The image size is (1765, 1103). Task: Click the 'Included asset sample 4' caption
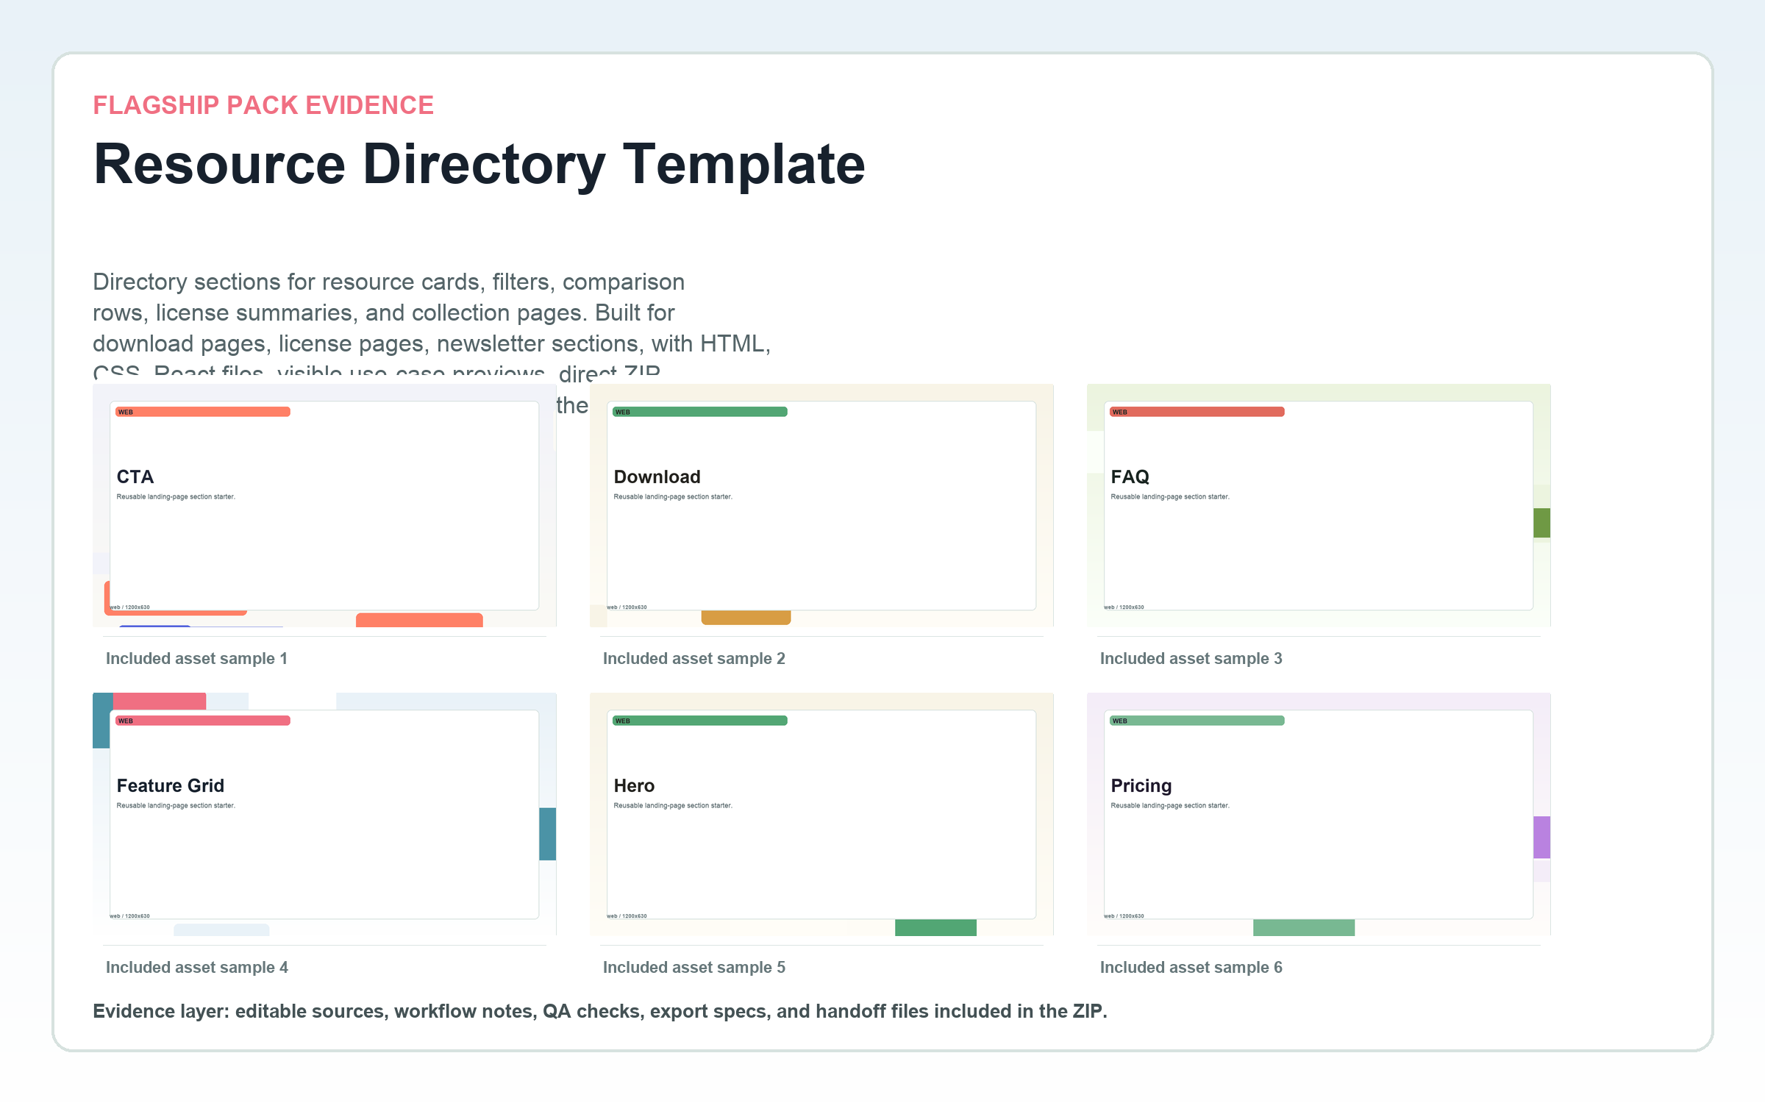coord(196,967)
